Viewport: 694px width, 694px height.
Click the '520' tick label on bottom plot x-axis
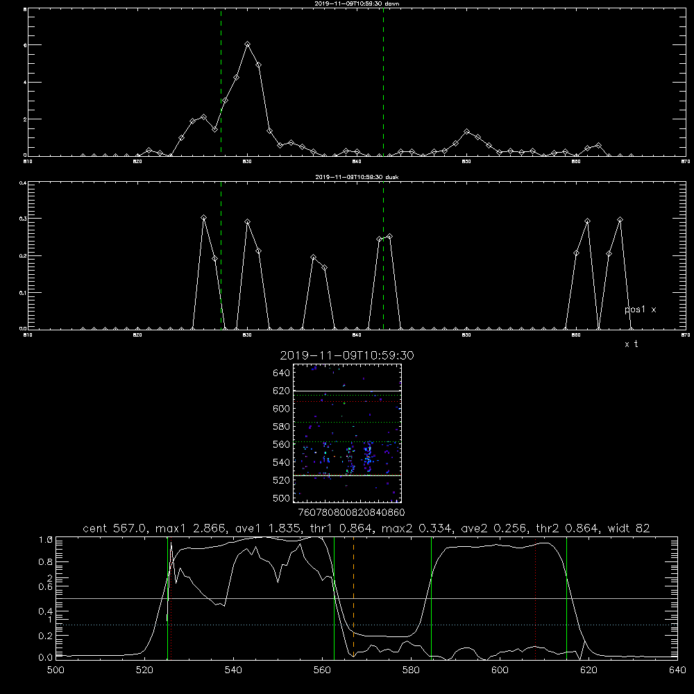(x=144, y=670)
